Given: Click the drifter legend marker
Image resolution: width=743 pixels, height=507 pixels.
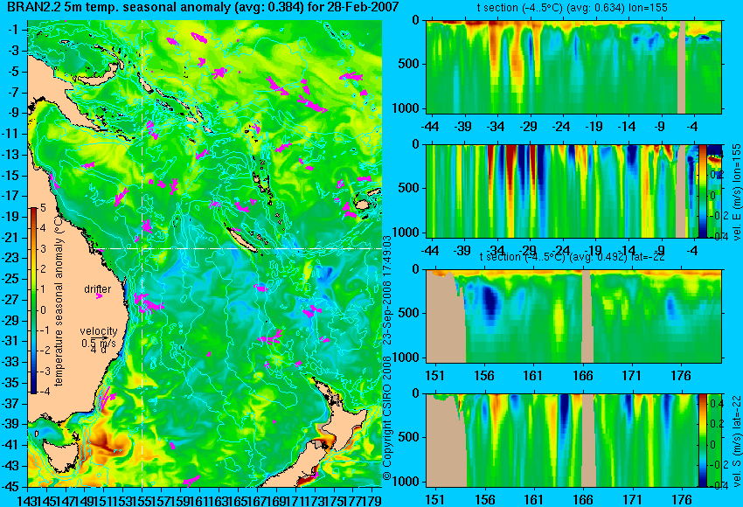Looking at the screenshot, I should pyautogui.click(x=99, y=296).
